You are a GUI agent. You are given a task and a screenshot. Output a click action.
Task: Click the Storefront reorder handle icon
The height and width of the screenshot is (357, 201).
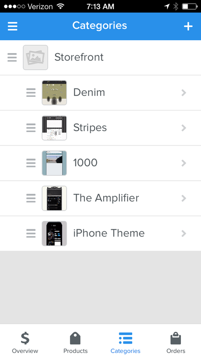pyautogui.click(x=12, y=58)
